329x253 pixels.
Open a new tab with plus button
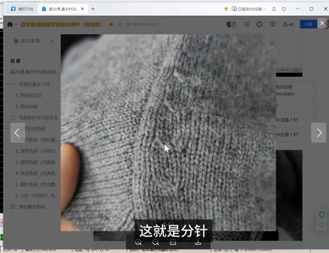tap(93, 9)
